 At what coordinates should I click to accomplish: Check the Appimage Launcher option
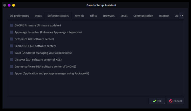click(x=11, y=32)
